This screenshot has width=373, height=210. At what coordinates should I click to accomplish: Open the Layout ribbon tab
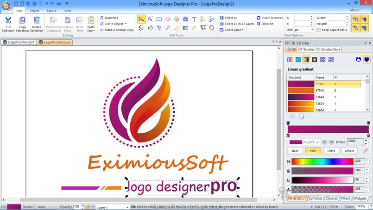51,11
